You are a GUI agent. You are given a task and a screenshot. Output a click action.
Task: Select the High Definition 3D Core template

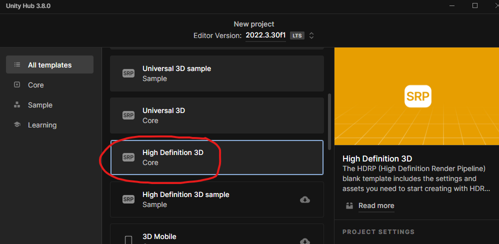tap(216, 157)
